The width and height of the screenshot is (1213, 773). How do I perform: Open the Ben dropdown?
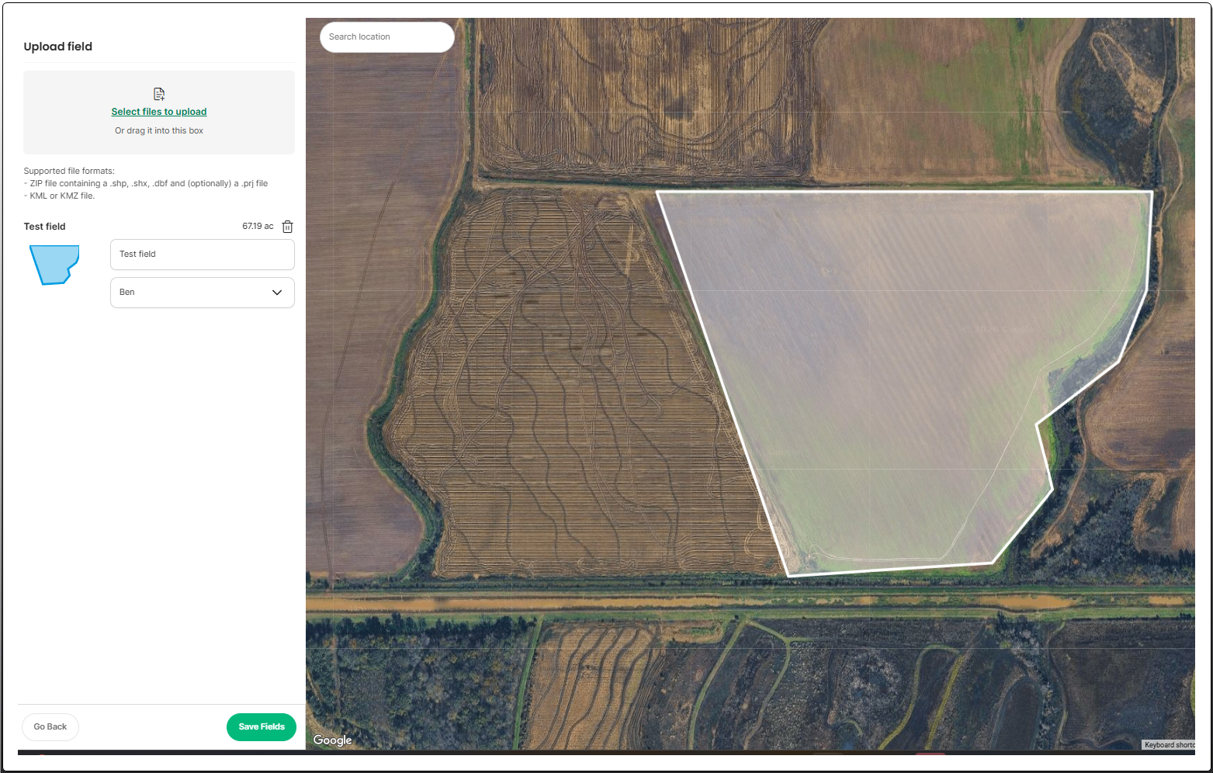[x=194, y=293]
